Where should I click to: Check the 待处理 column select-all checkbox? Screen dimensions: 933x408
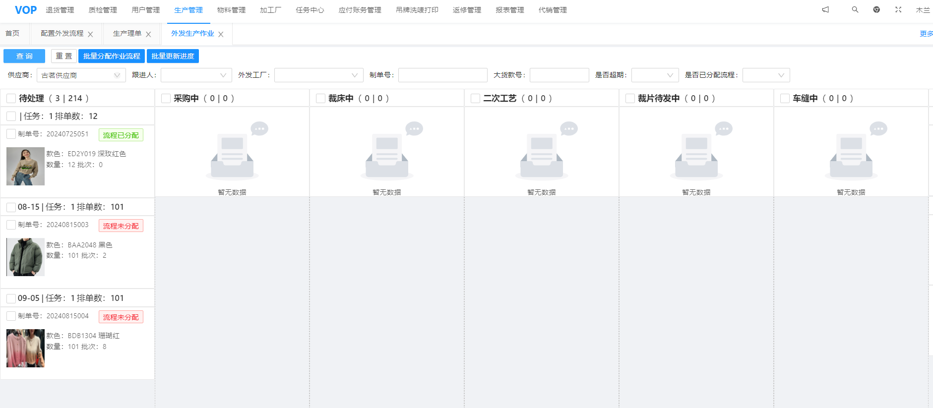tap(11, 99)
